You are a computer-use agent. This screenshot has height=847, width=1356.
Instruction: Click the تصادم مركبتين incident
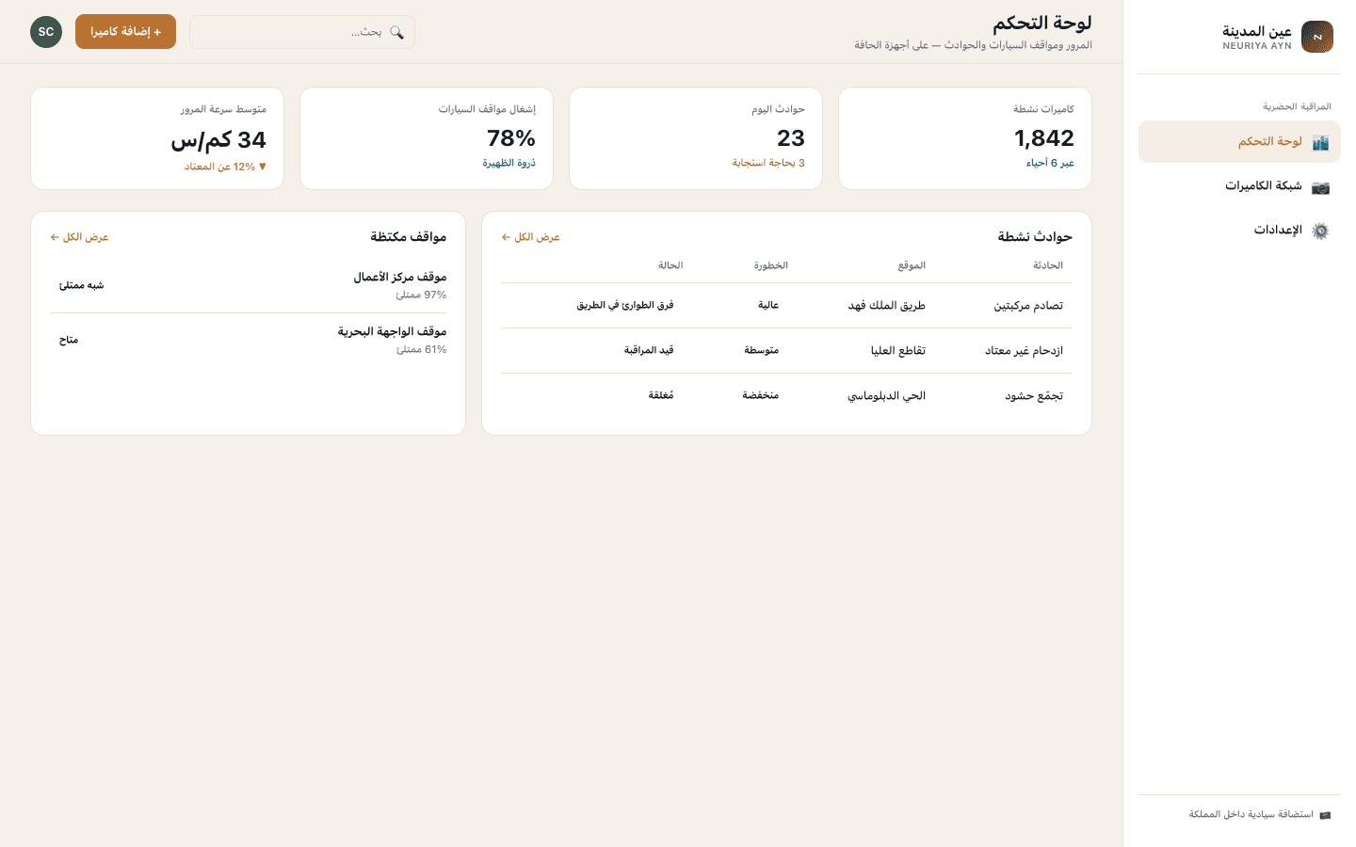pyautogui.click(x=1028, y=306)
